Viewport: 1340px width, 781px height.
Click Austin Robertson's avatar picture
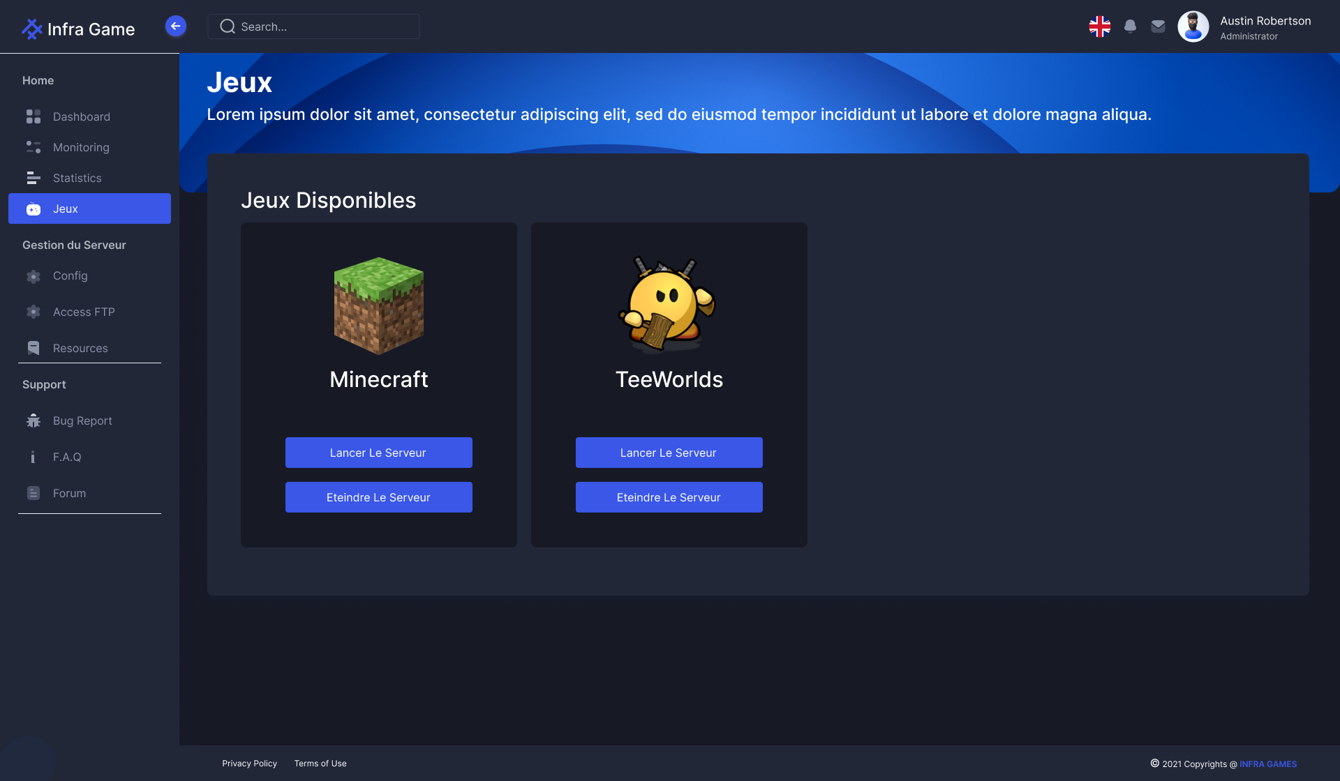click(1193, 26)
